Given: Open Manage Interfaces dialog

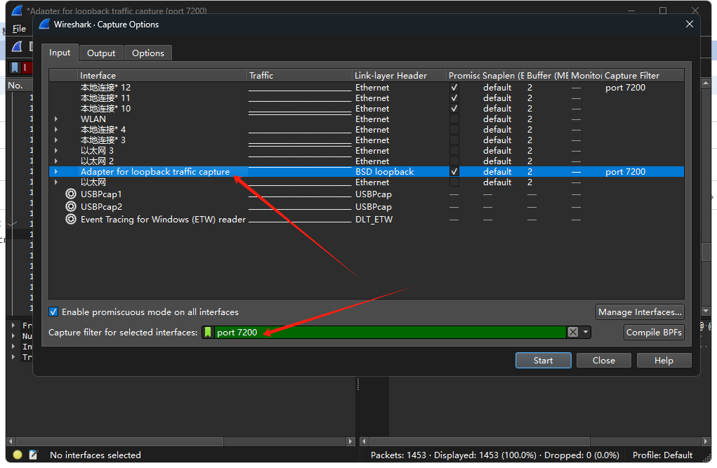Looking at the screenshot, I should point(640,312).
